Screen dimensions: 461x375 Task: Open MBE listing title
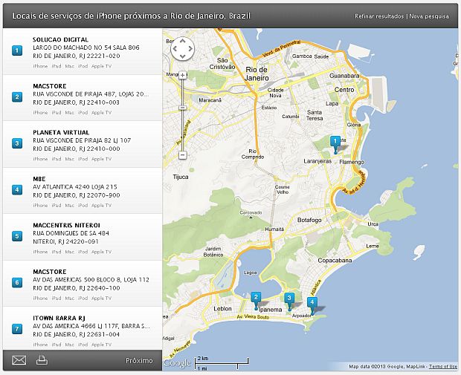(39, 179)
